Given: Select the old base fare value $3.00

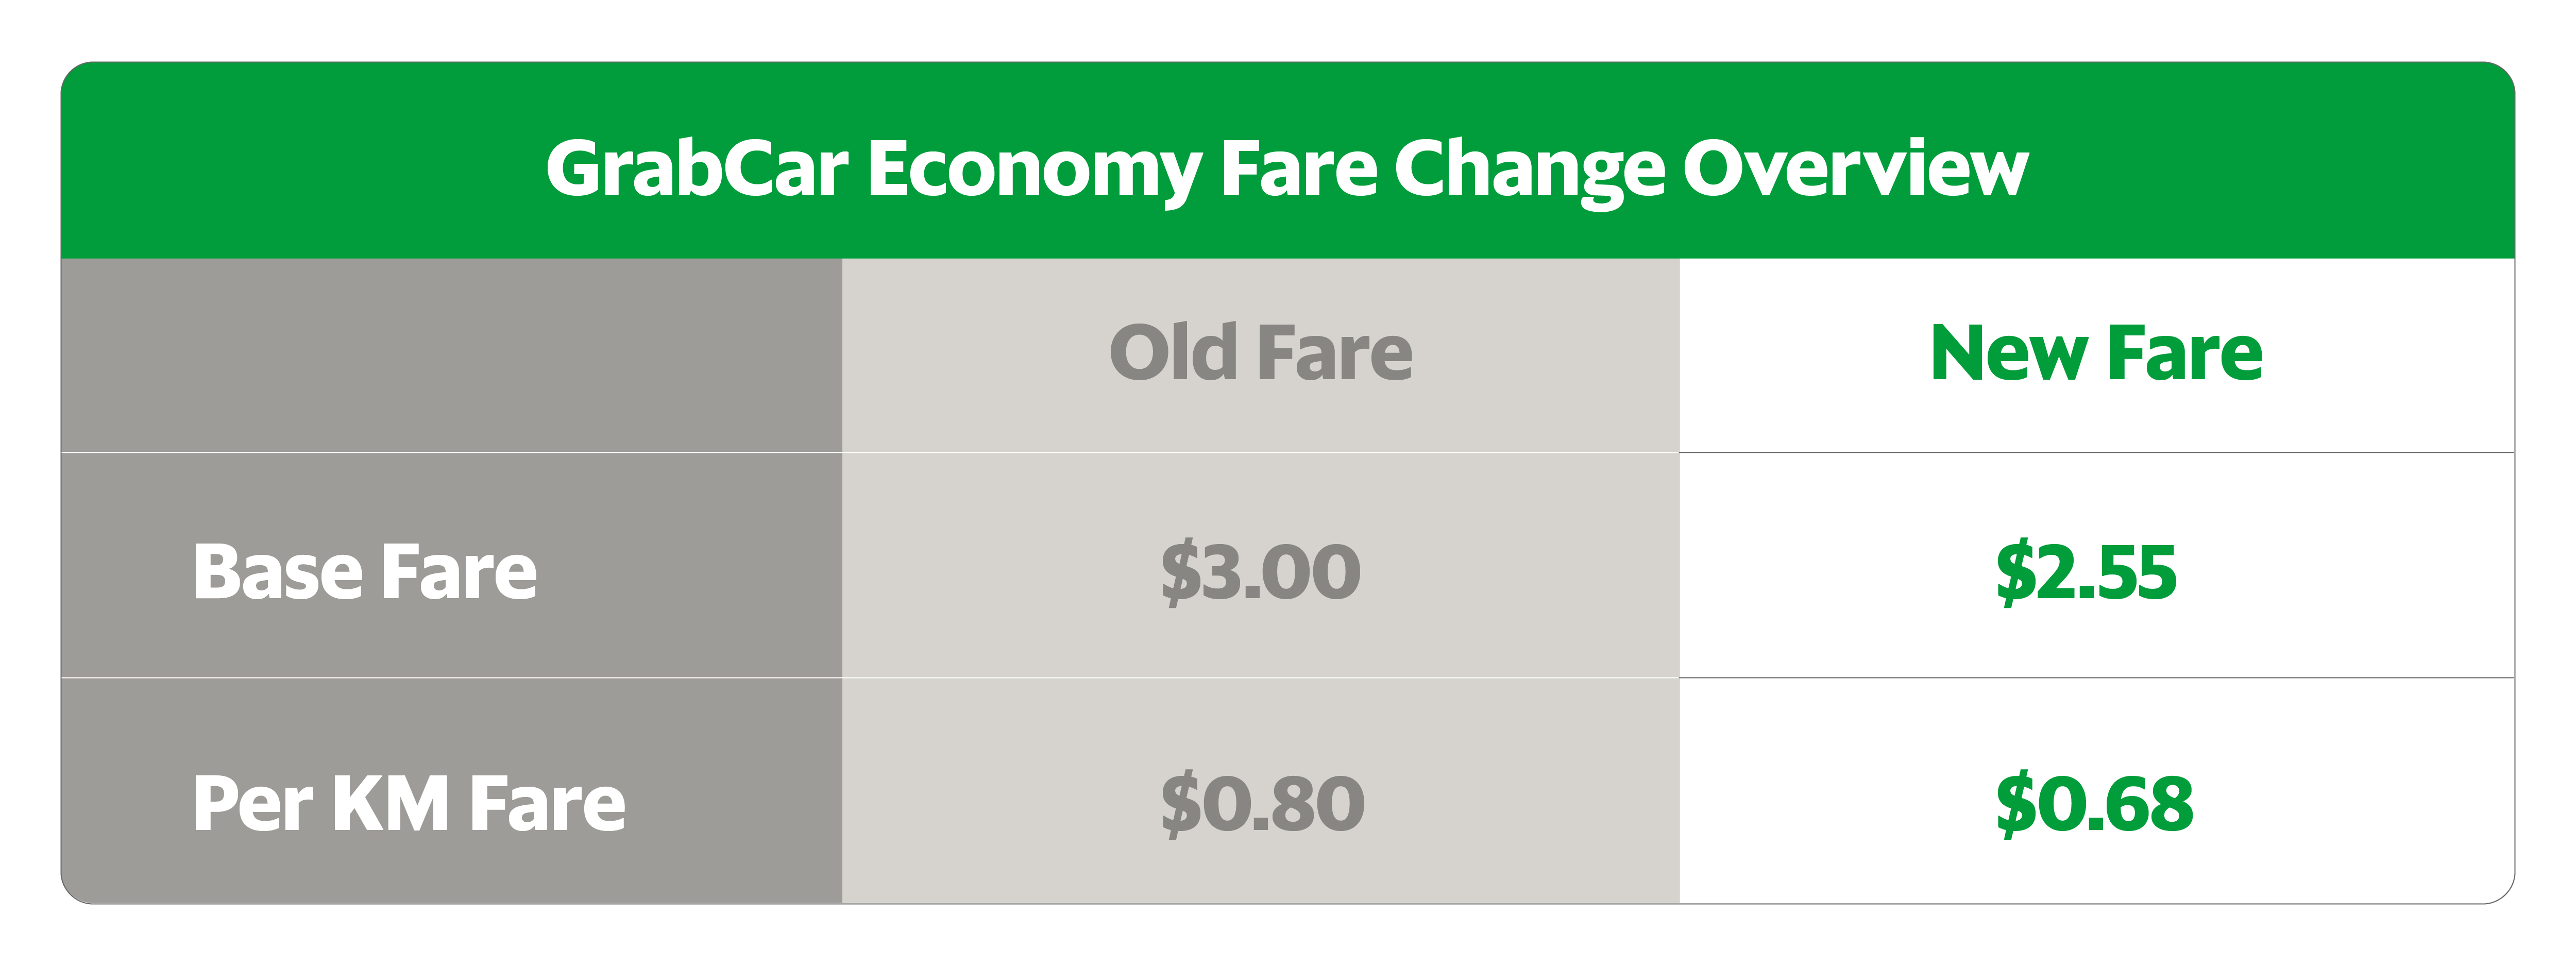Looking at the screenshot, I should point(1261,572).
